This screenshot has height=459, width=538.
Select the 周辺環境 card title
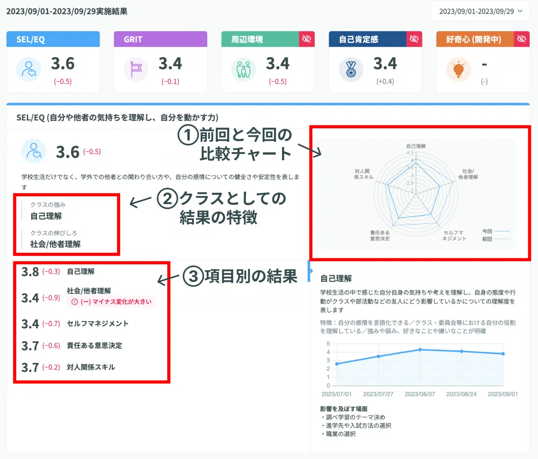(247, 40)
